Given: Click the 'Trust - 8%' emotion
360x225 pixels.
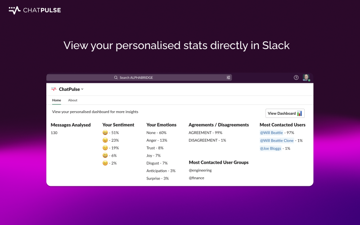Looking at the screenshot, I should point(155,148).
